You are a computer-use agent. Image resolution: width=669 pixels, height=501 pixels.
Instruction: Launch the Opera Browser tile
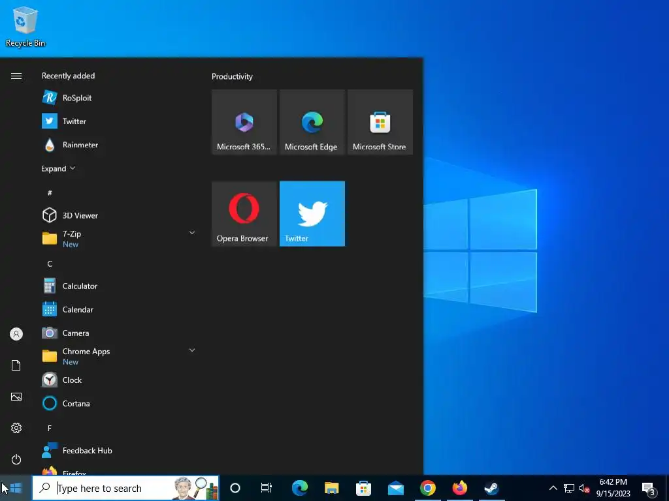point(244,213)
